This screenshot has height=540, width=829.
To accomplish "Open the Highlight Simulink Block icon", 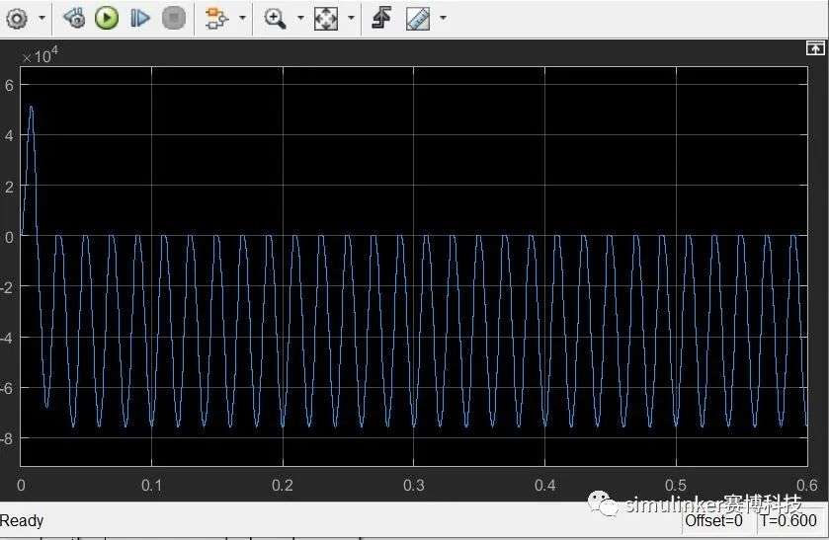I will coord(216,19).
